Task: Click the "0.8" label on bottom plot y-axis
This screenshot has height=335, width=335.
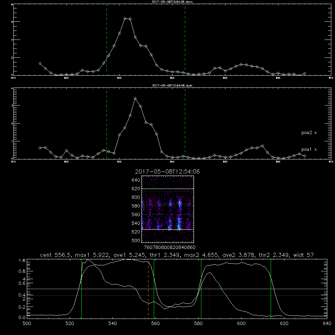Action: 22,271
